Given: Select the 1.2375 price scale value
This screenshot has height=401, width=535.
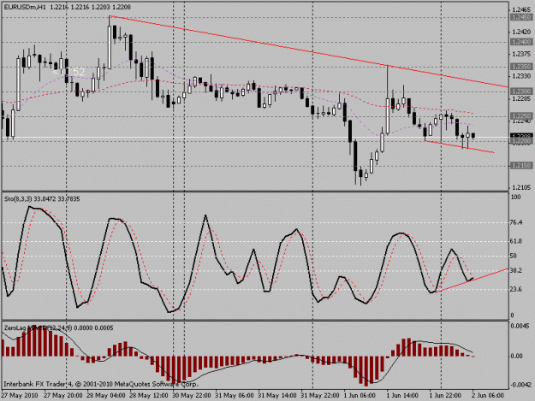Looking at the screenshot, I should pyautogui.click(x=521, y=54).
